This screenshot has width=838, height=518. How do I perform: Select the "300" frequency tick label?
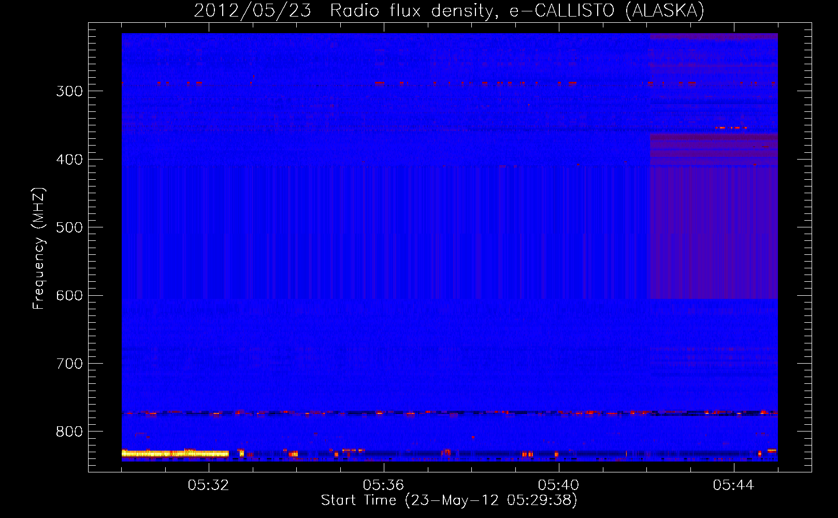69,91
